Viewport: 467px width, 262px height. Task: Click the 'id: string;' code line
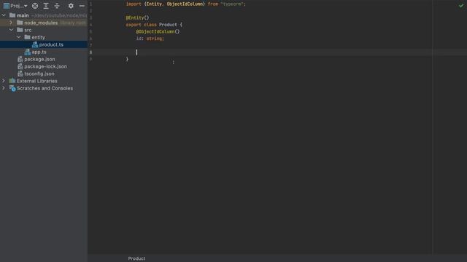click(150, 39)
